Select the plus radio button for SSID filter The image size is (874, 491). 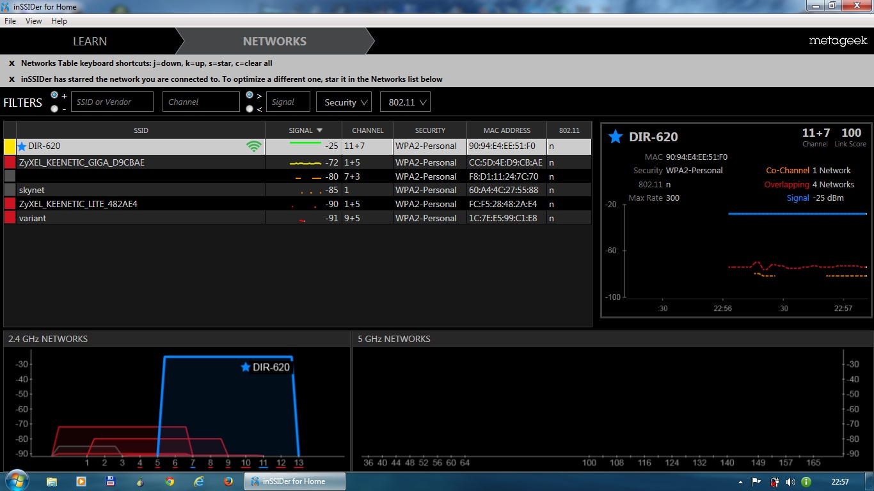coord(54,95)
